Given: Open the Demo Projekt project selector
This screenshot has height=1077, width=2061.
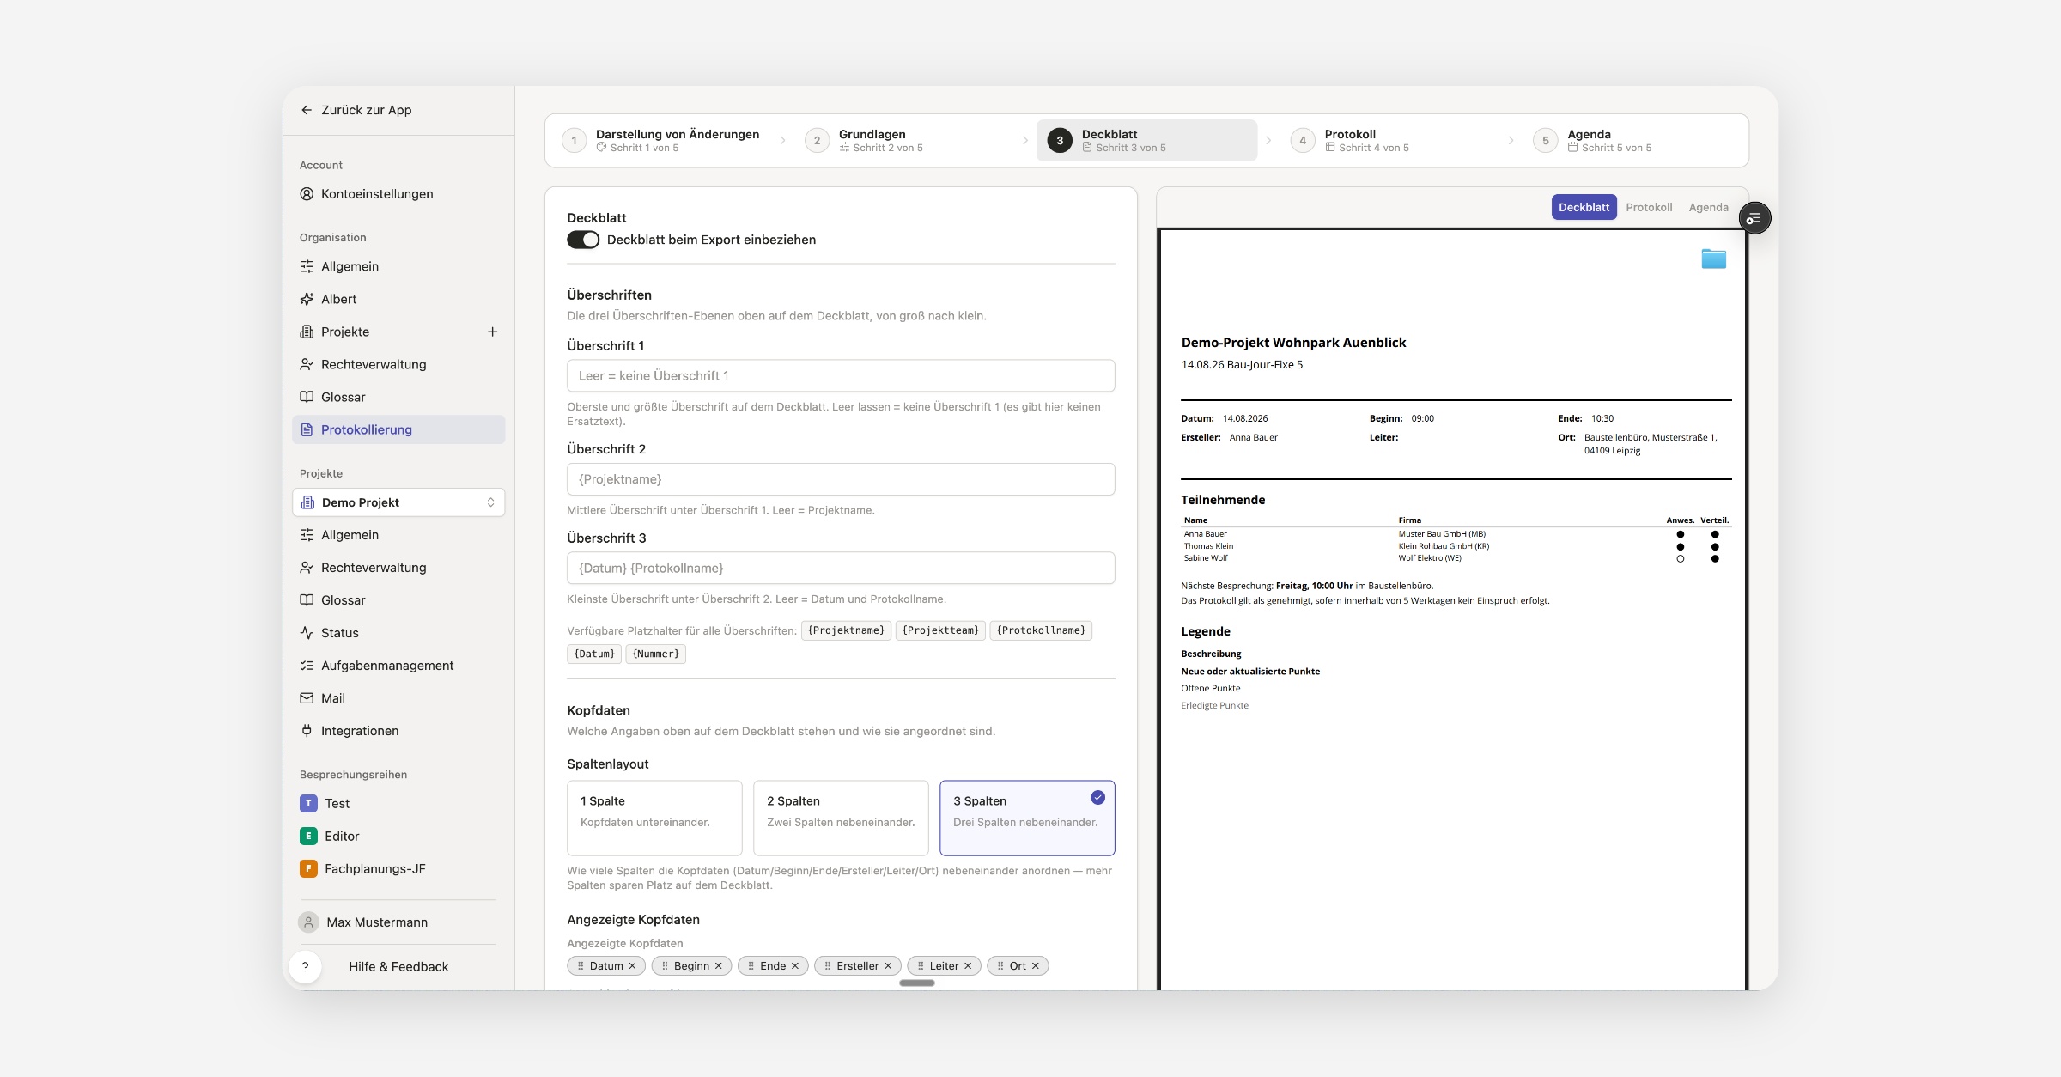Looking at the screenshot, I should [398, 502].
